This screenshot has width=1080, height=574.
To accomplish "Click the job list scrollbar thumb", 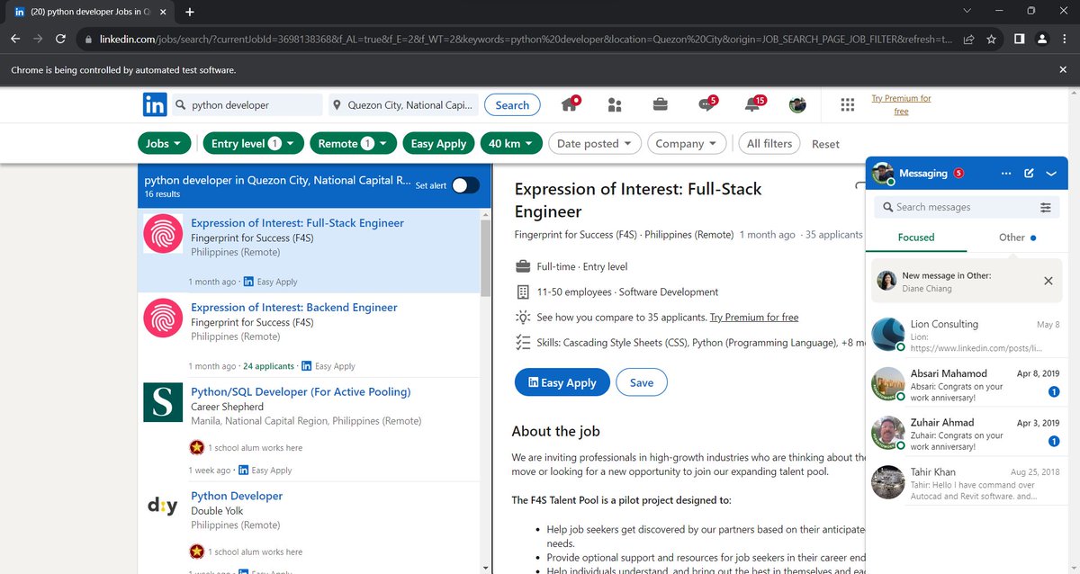I will coord(487,259).
